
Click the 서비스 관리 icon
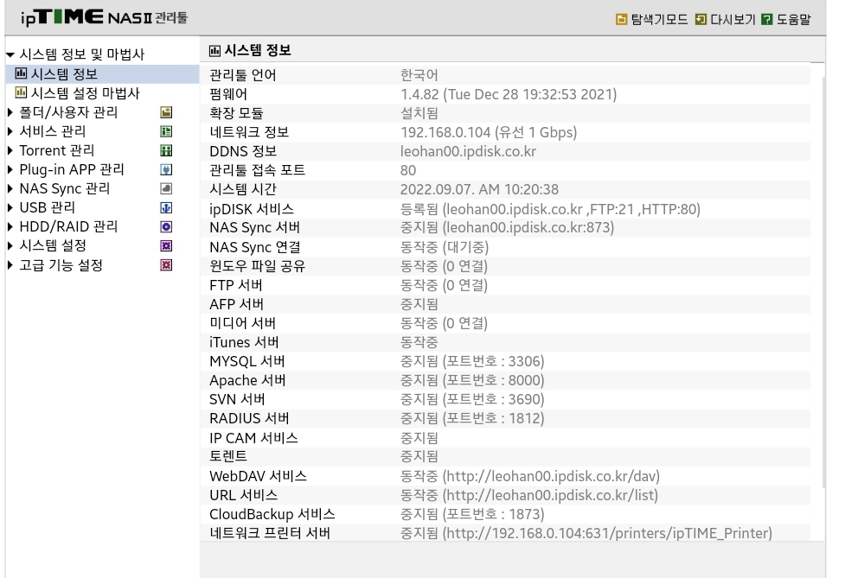[167, 131]
